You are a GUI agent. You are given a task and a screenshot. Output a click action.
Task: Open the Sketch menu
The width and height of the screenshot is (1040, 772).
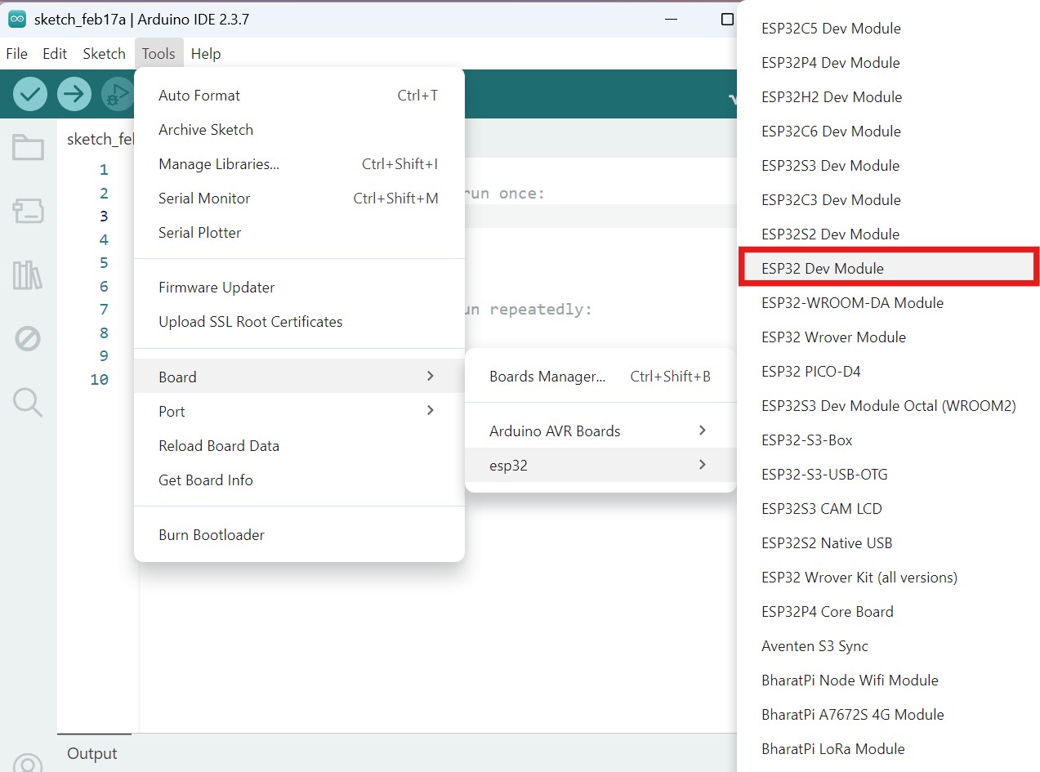[104, 54]
